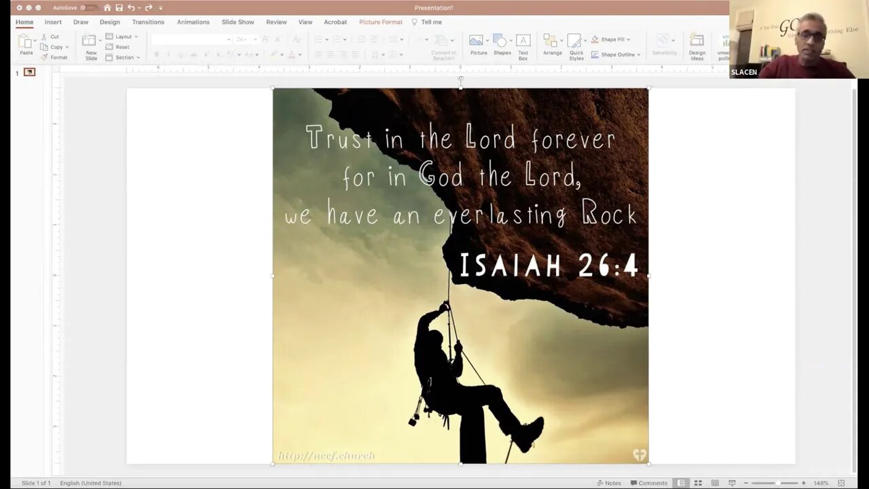Screen dimensions: 869x489
Task: Open the Customize Quick Access Toolbar dropdown
Action: pyautogui.click(x=161, y=8)
